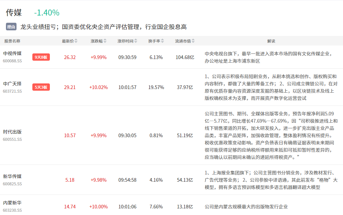Image resolution: width=343 pixels, height=215 pixels.
Task: Click 时代出版's 解读 description text
Action: [271, 135]
